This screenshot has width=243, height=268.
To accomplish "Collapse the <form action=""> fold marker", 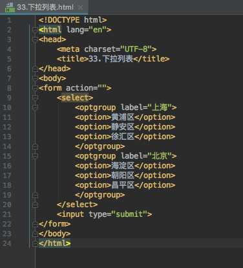I will 35,88.
